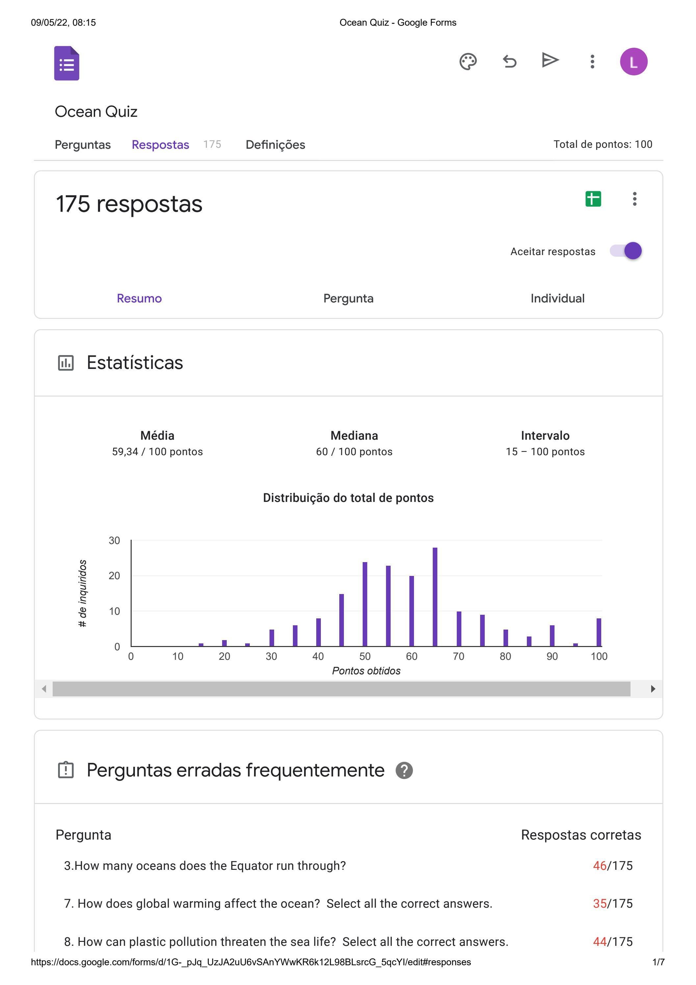This screenshot has height=985, width=696.
Task: Click the Estatísticas bar chart icon
Action: tap(66, 363)
